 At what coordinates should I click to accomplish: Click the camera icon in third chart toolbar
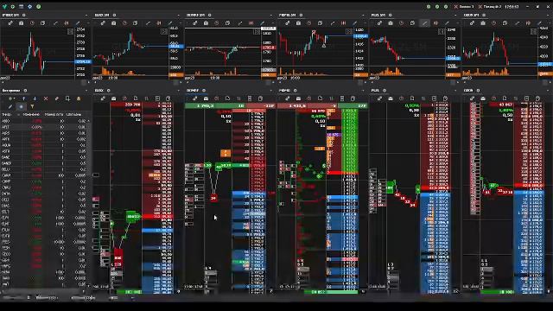click(206, 23)
